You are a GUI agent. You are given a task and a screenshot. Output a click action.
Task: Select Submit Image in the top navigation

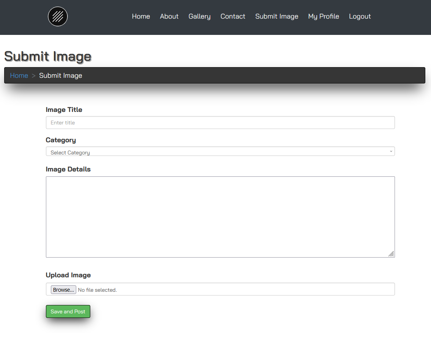277,16
